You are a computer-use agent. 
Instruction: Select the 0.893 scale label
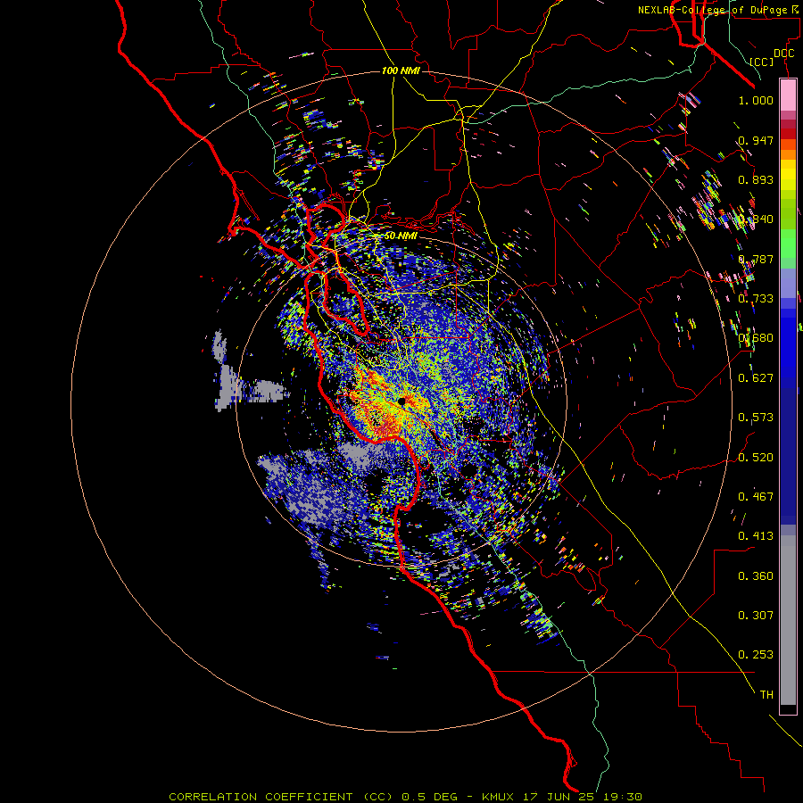point(756,179)
